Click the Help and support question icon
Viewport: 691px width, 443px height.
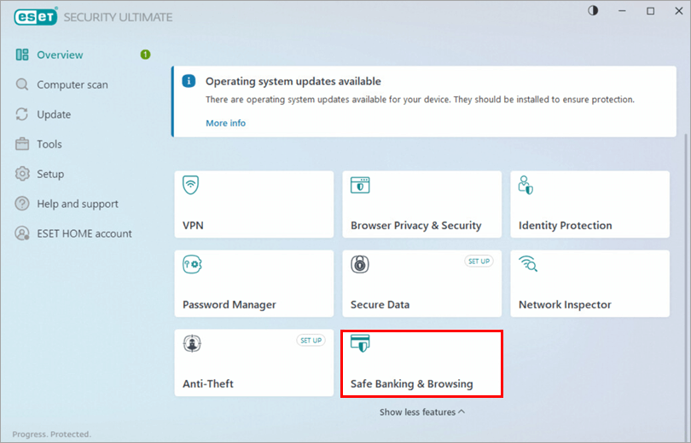coord(22,204)
